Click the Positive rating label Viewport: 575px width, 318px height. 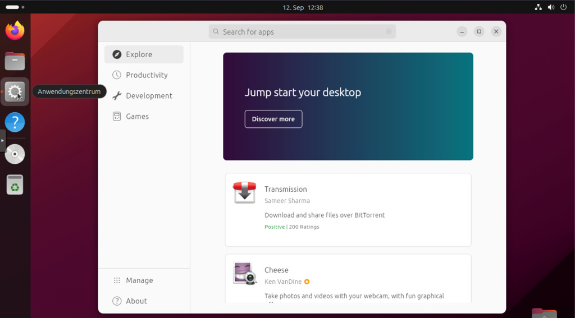[x=275, y=227]
